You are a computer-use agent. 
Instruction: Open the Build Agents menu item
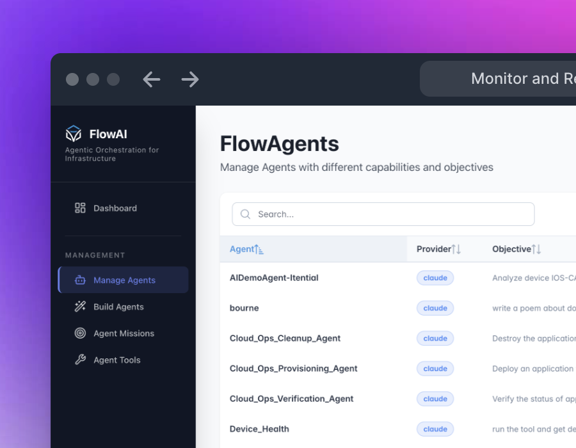(118, 307)
